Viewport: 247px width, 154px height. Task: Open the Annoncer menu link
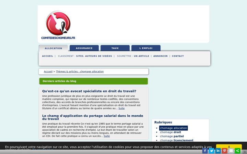[x=161, y=56]
